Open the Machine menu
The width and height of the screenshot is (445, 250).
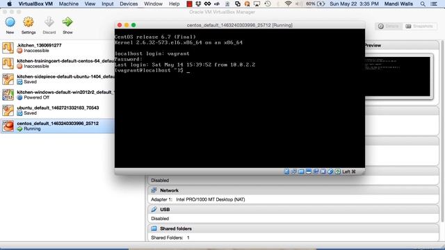click(69, 3)
